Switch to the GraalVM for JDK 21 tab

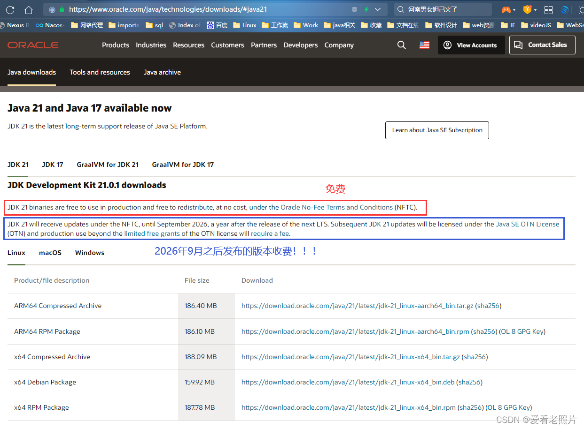(108, 165)
